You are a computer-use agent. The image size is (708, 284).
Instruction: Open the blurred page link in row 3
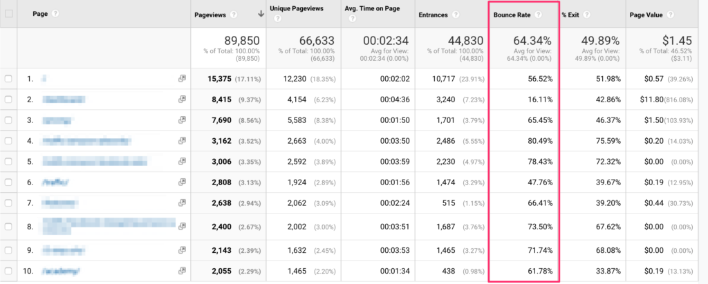58,120
